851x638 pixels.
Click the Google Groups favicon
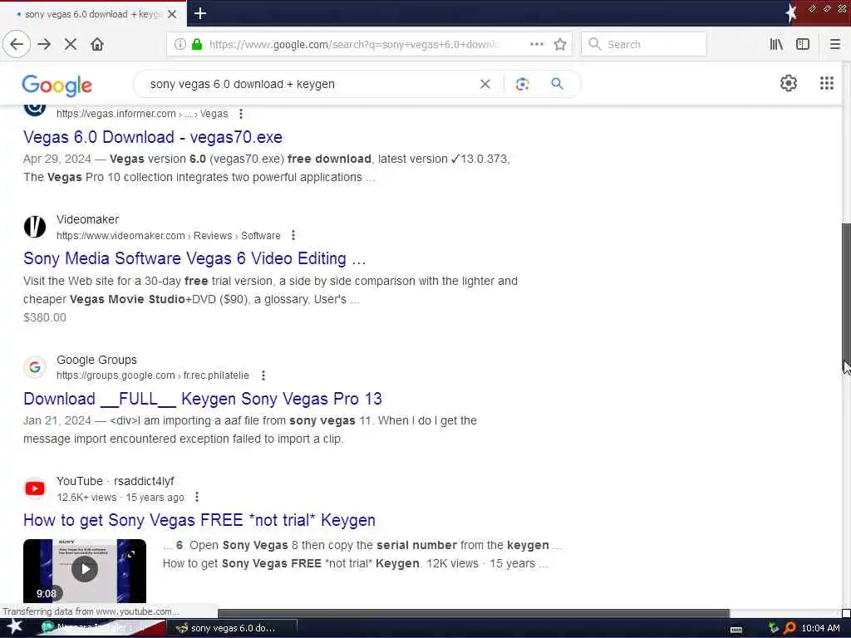click(x=35, y=367)
